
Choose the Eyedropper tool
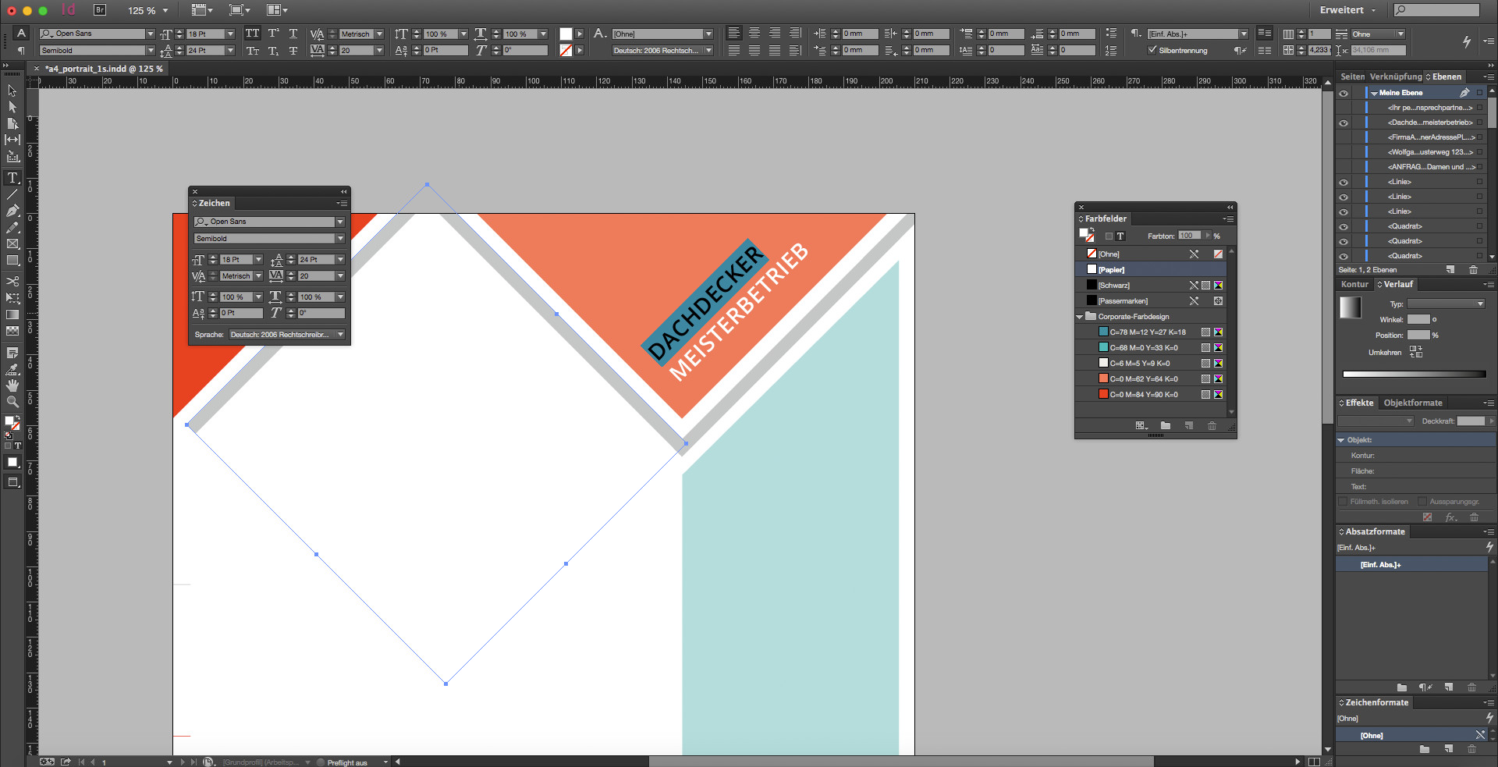click(x=12, y=369)
